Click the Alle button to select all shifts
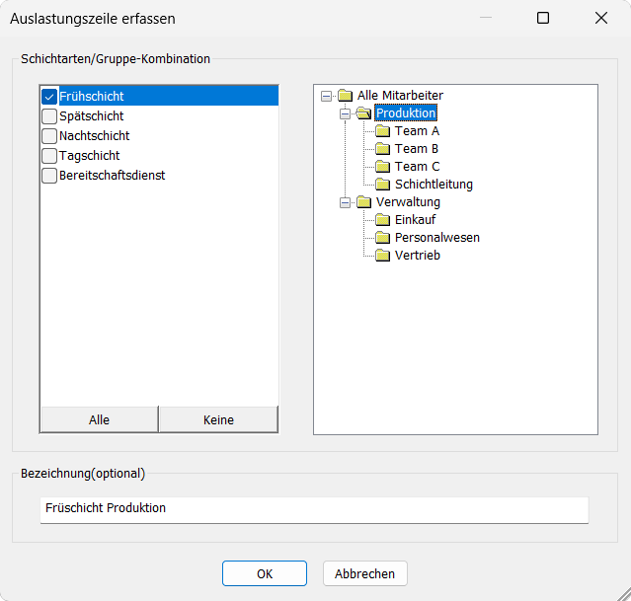The image size is (631, 601). pyautogui.click(x=100, y=419)
